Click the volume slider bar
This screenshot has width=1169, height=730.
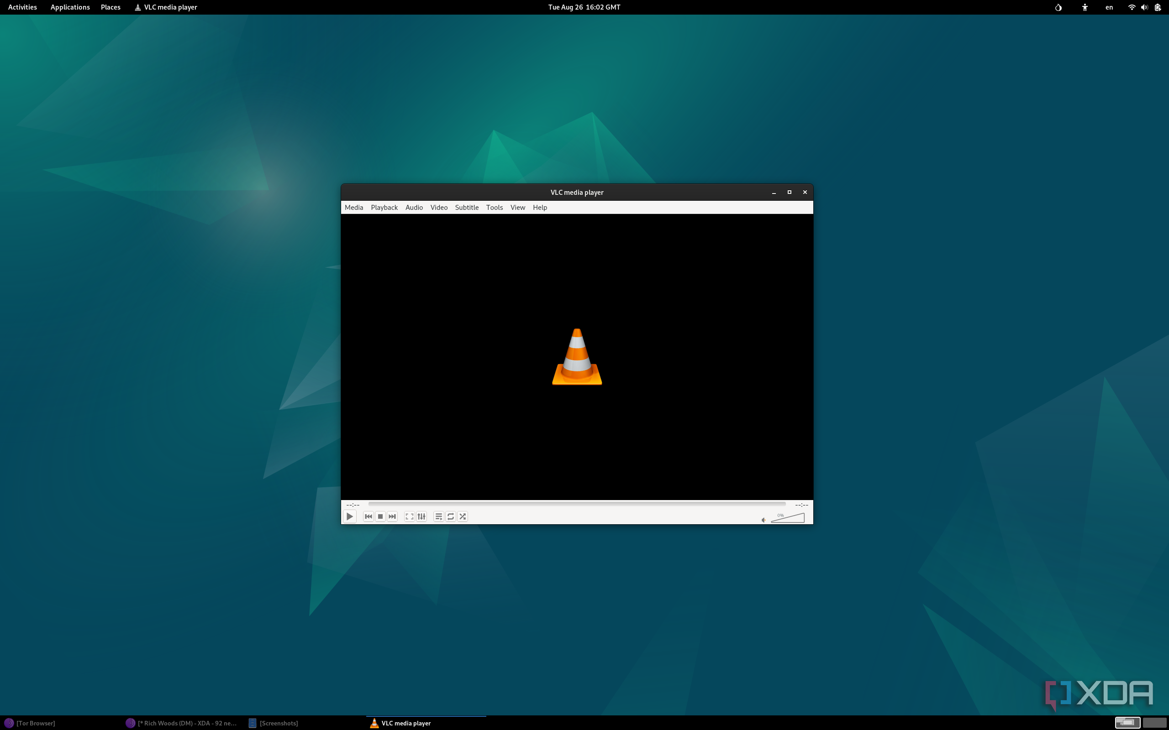pos(788,519)
